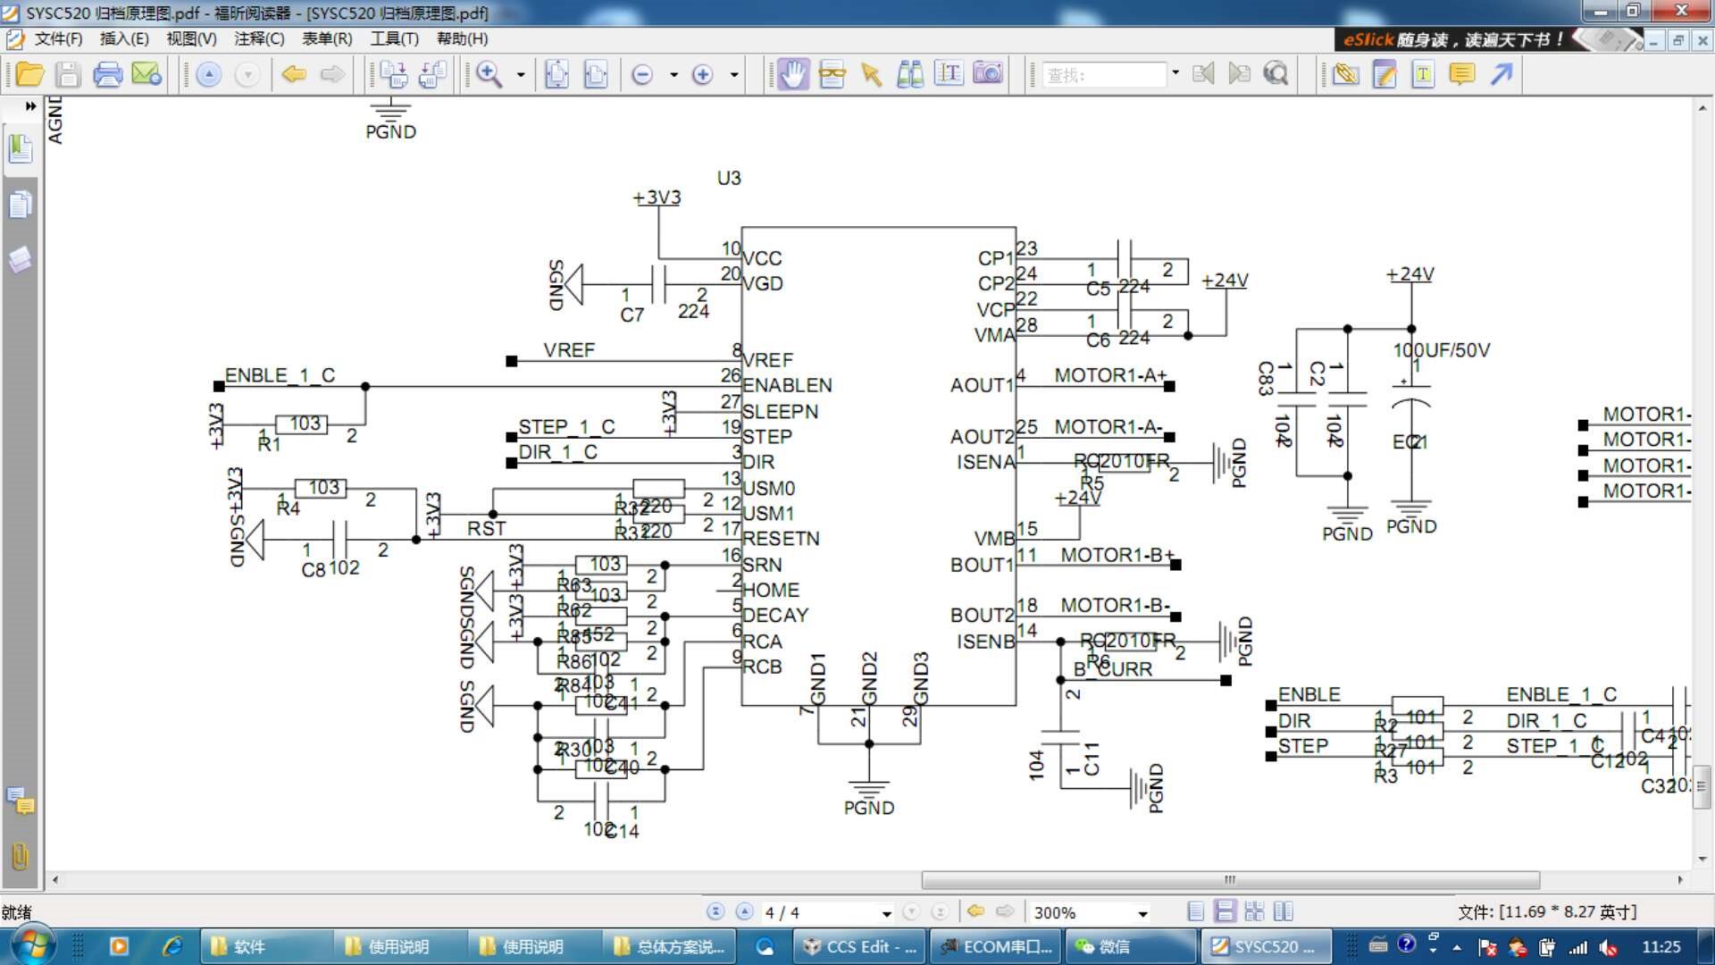Image resolution: width=1715 pixels, height=965 pixels.
Task: Select single page layout in status bar
Action: pyautogui.click(x=1195, y=911)
